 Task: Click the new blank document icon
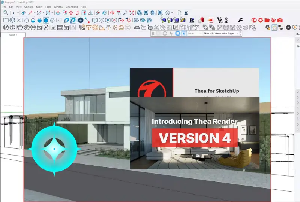[x=179, y=13]
